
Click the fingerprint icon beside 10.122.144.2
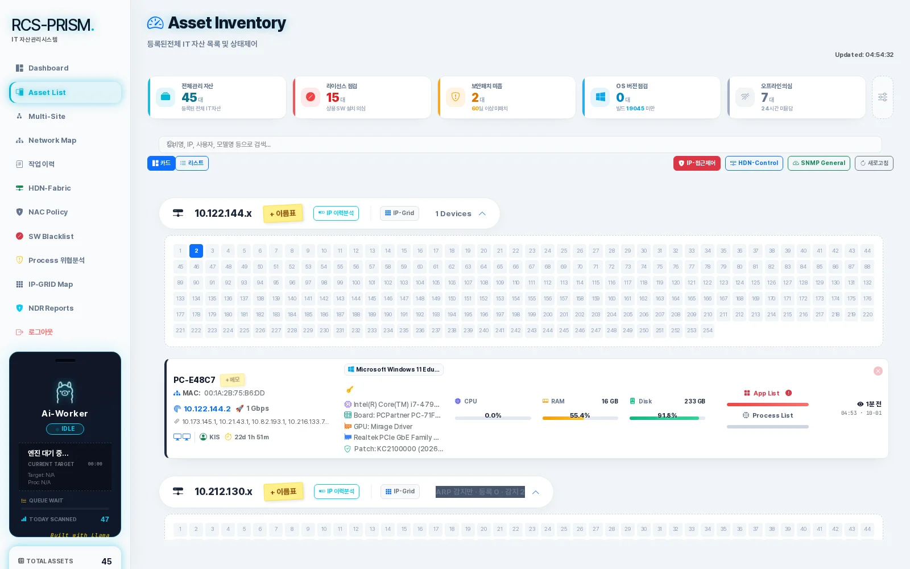point(177,409)
